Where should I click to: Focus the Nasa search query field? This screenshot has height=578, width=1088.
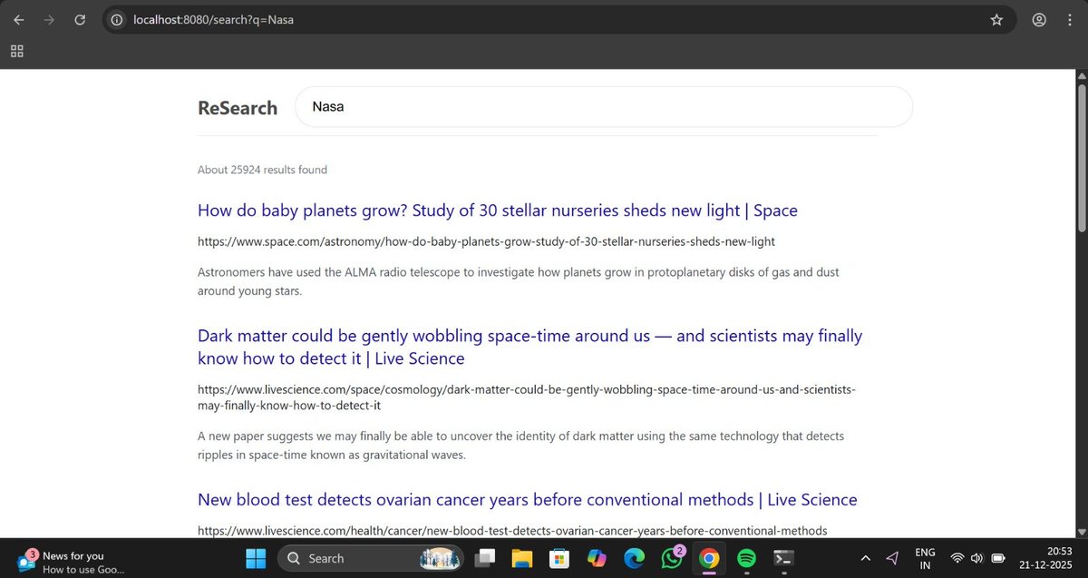coord(604,107)
